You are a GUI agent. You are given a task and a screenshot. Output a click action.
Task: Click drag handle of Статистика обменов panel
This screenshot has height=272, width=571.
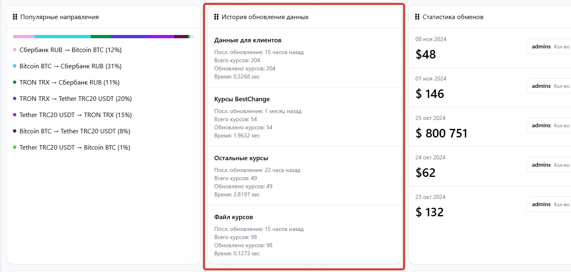(x=417, y=17)
